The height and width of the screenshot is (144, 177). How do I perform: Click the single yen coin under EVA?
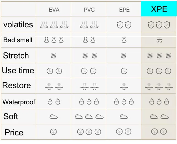pos(53,132)
